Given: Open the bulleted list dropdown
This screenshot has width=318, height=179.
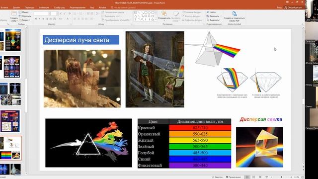Looking at the screenshot, I should (x=76, y=13).
